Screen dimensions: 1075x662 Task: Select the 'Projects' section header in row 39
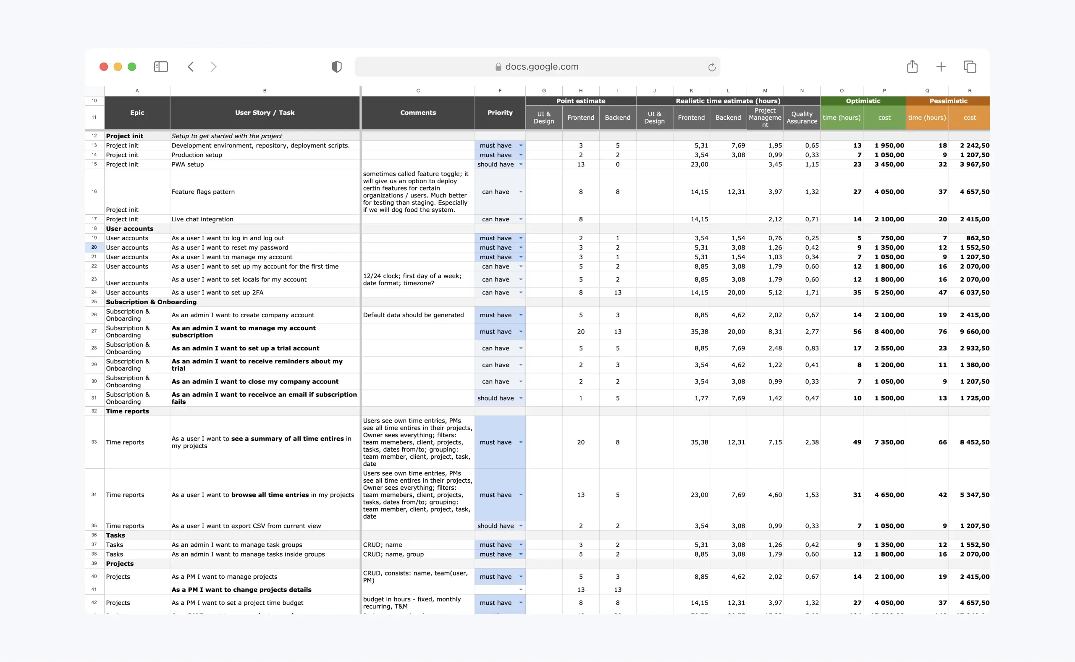137,563
